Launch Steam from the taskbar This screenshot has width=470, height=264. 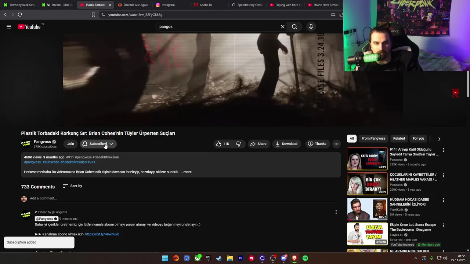[219, 258]
